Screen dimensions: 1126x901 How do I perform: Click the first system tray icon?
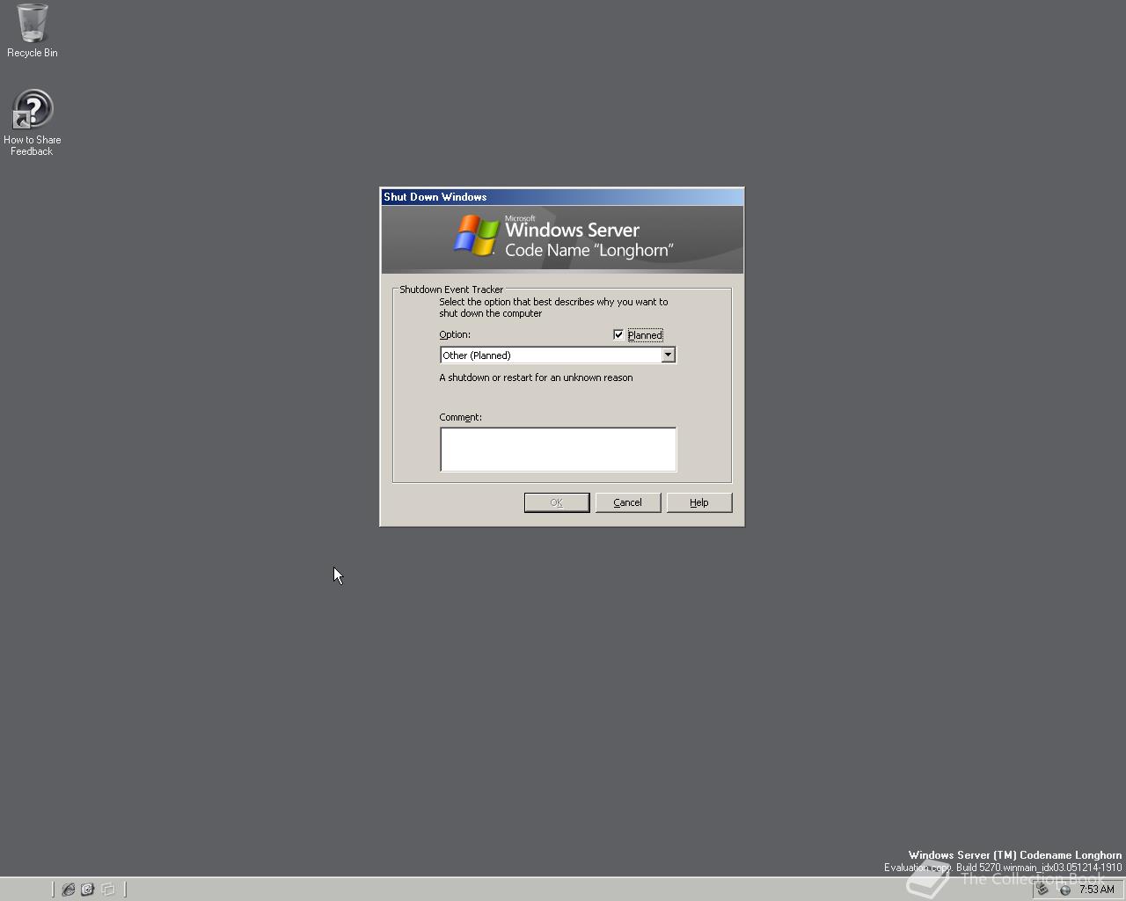point(1042,890)
